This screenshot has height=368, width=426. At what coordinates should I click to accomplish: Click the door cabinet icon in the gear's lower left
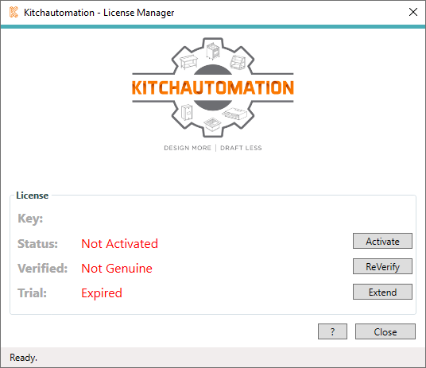(187, 112)
